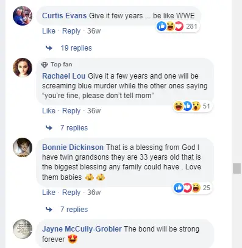
Task: Click Bonnie Dickinson's profile avatar
Action: [23, 147]
